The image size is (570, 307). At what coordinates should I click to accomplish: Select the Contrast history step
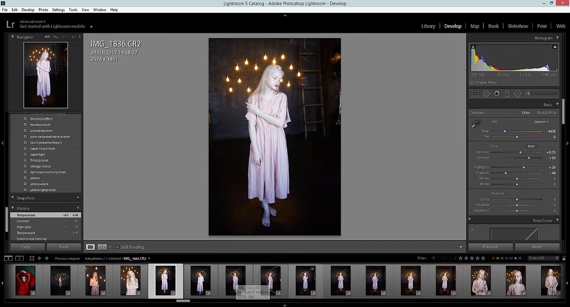point(45,221)
